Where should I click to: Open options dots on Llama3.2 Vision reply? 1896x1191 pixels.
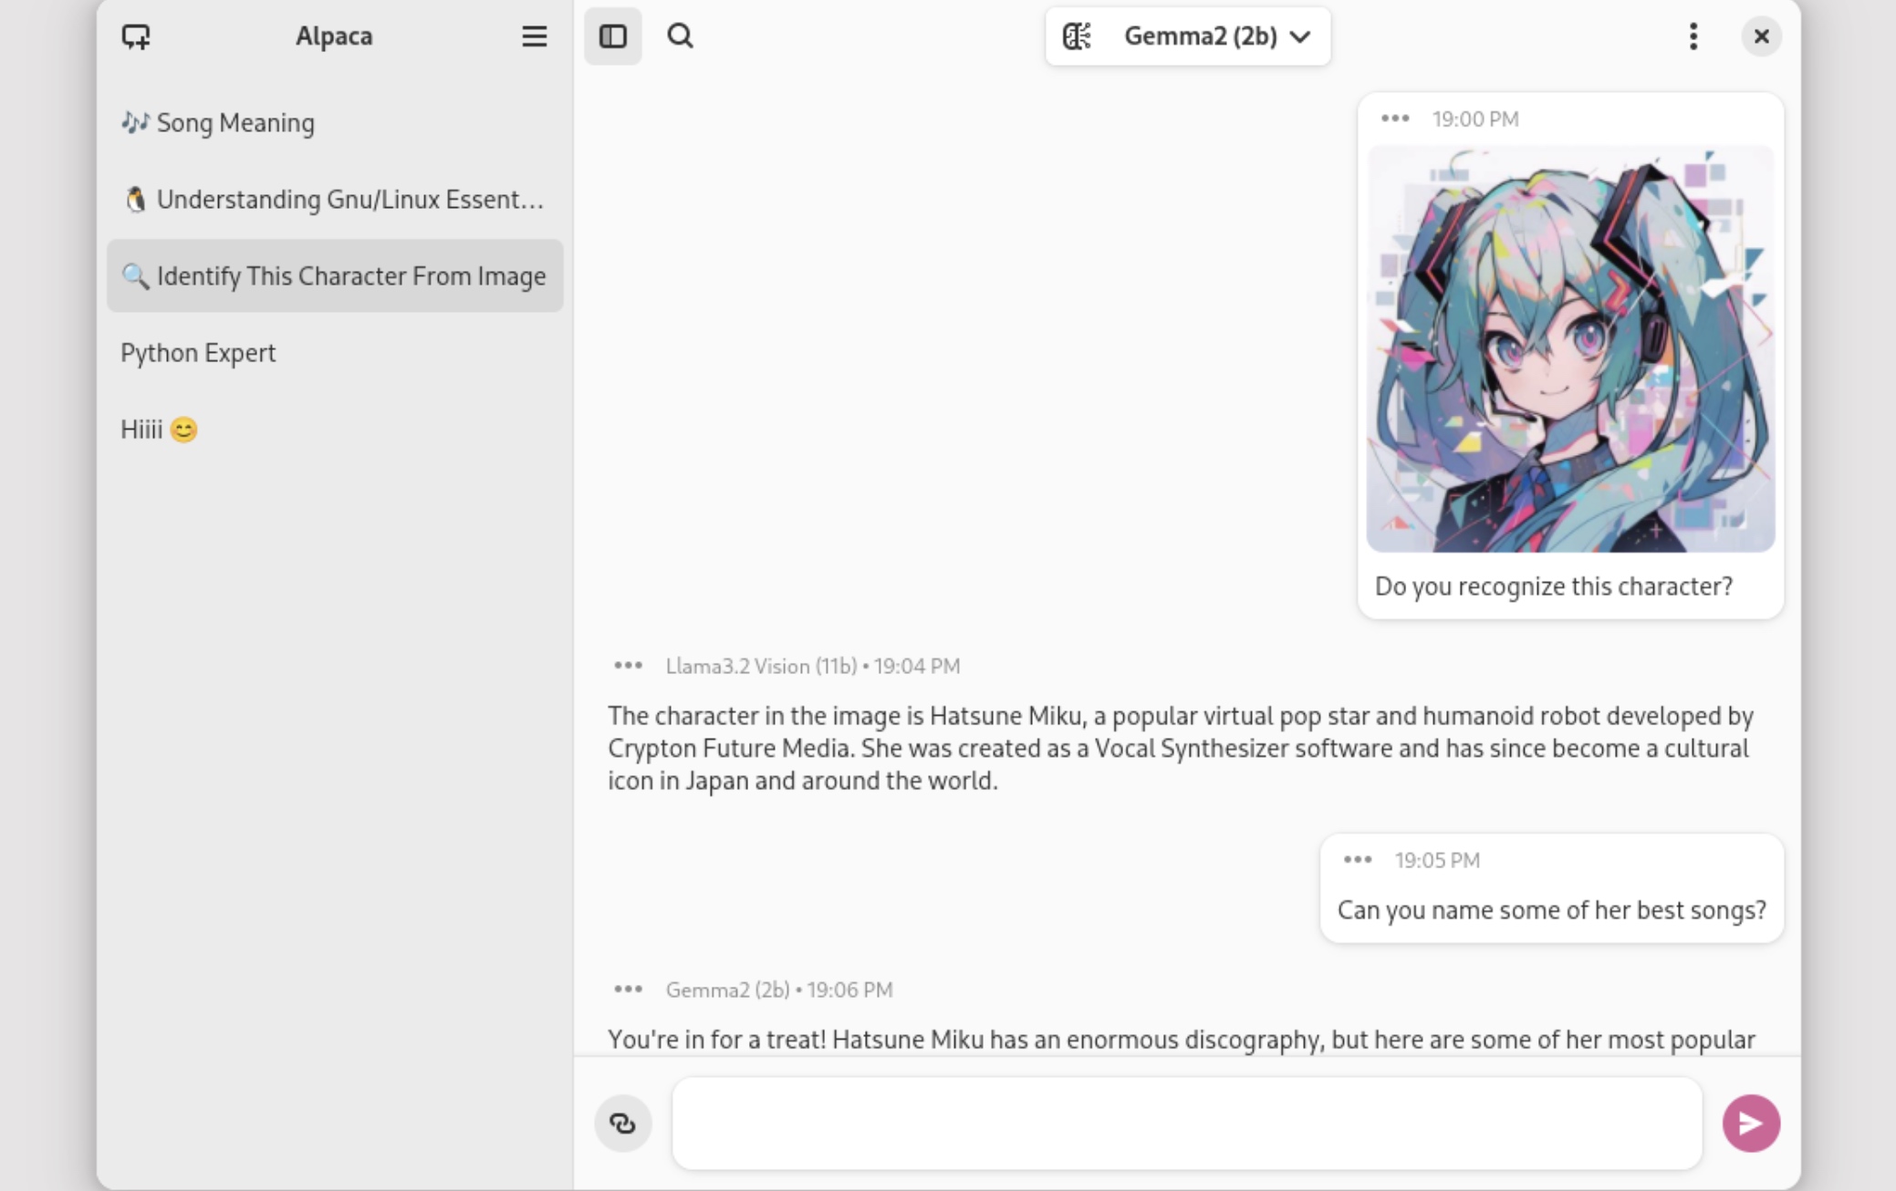(x=629, y=666)
